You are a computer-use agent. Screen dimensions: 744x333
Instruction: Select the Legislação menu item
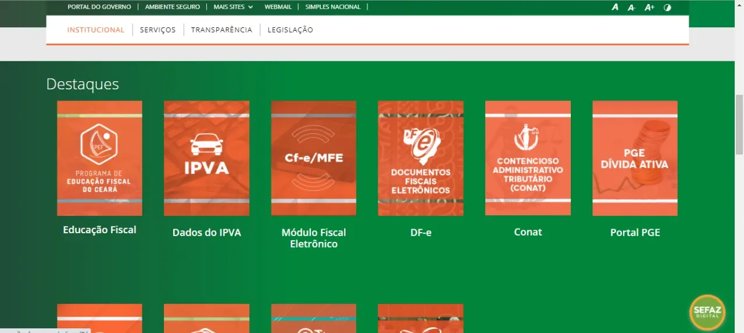click(290, 30)
